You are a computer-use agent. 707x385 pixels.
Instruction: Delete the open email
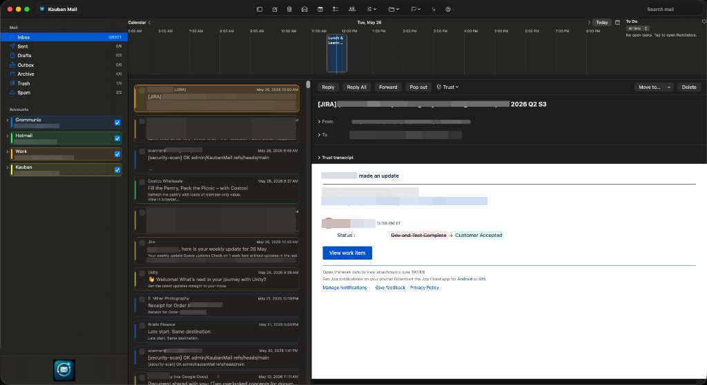tap(689, 87)
